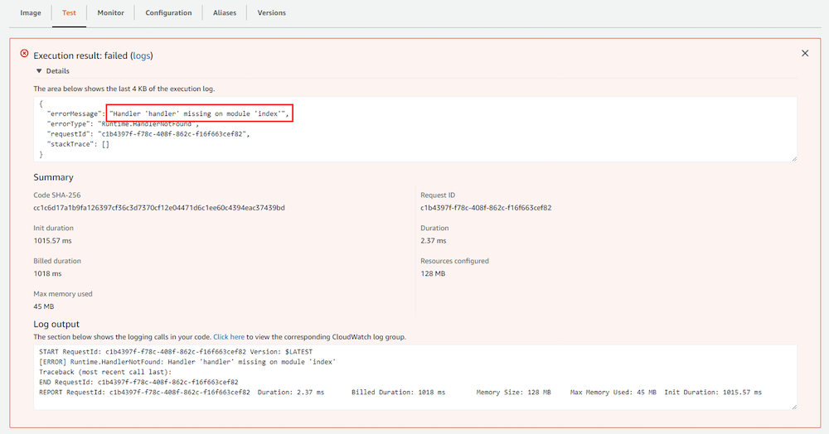The image size is (829, 434).
Task: Grab the Log output box resize handle
Action: pos(793,406)
